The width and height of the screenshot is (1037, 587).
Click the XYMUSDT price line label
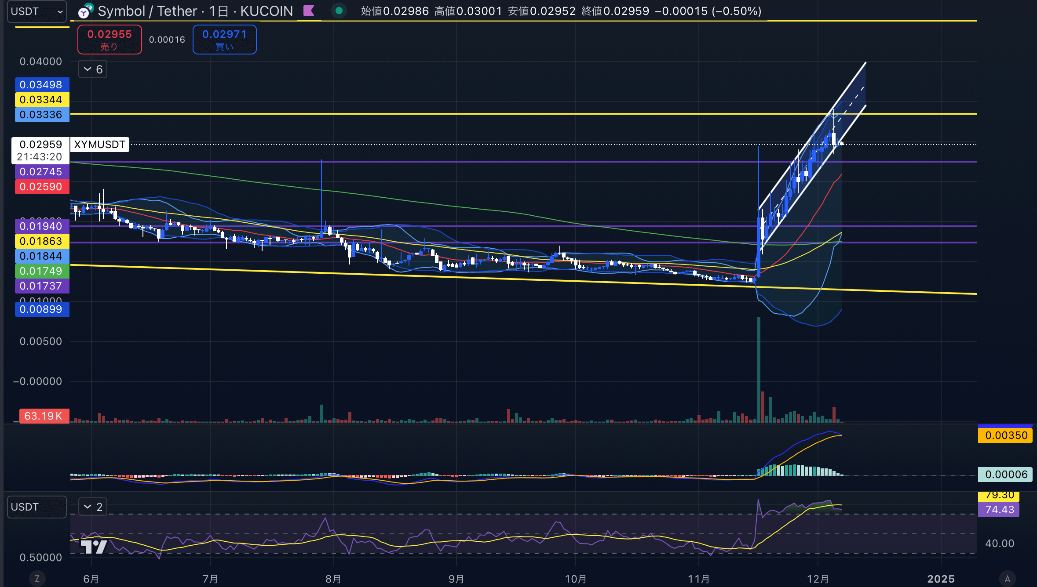(99, 145)
